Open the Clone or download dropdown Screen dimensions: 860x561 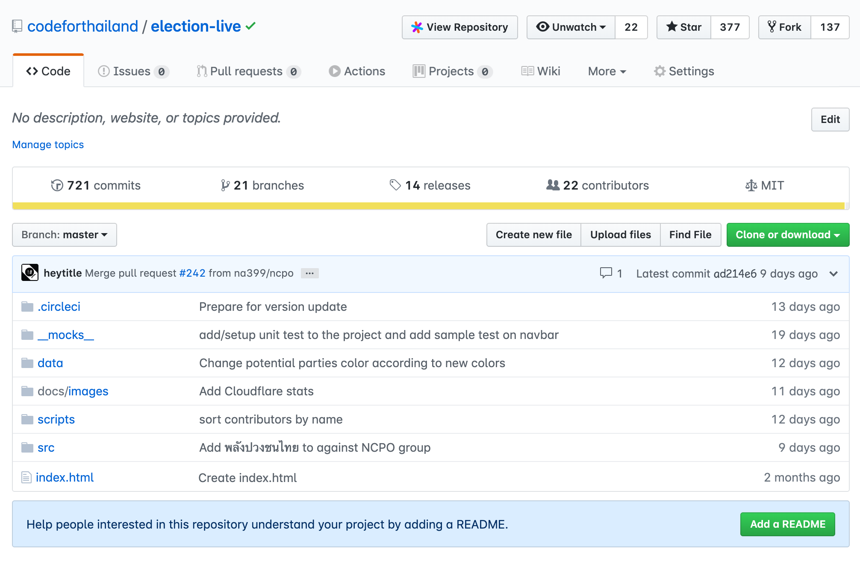pyautogui.click(x=788, y=235)
